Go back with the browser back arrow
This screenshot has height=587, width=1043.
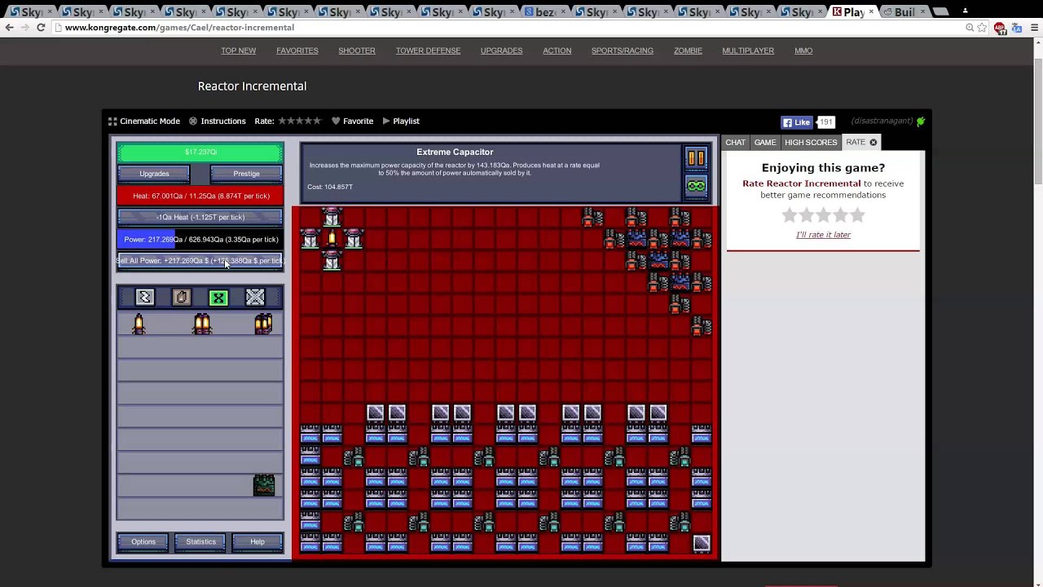tap(9, 27)
